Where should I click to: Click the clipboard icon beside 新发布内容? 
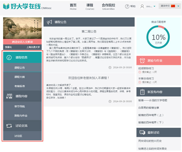point(142,92)
